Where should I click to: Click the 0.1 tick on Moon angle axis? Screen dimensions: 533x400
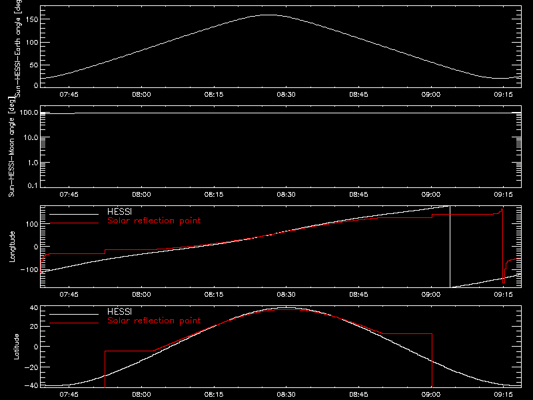[x=33, y=185]
